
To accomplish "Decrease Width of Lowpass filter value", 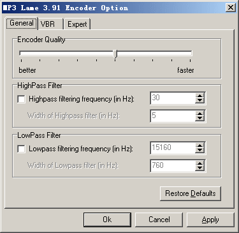I will click(x=199, y=168).
